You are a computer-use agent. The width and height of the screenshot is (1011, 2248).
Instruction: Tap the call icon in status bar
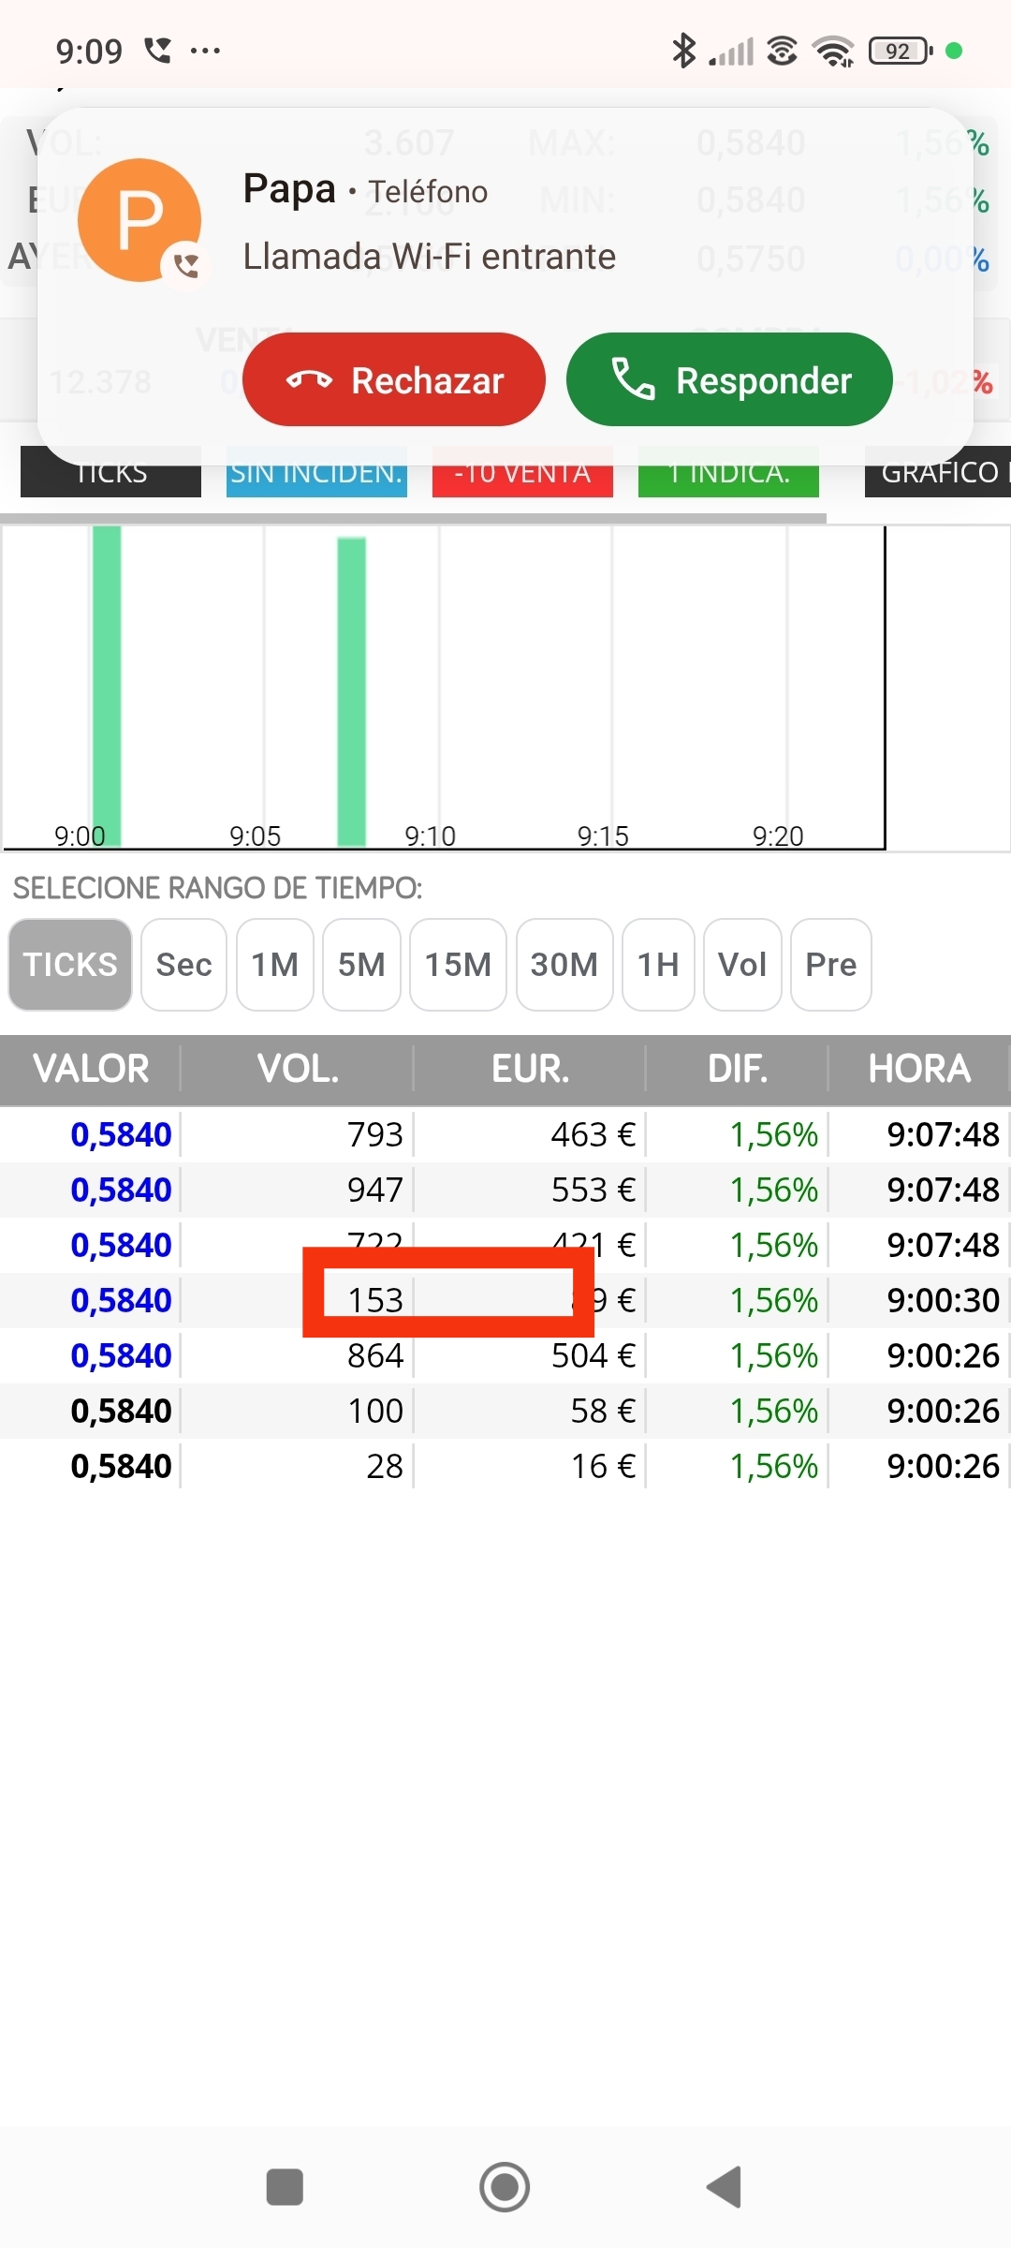(x=158, y=50)
